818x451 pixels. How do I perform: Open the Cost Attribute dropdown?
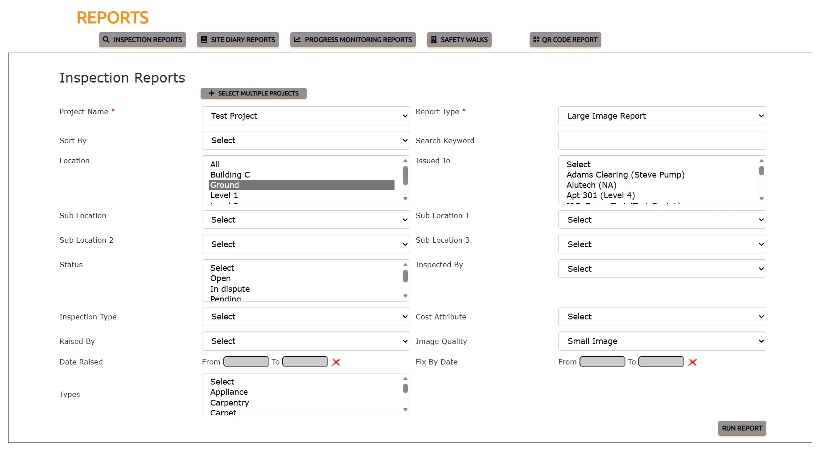(662, 317)
